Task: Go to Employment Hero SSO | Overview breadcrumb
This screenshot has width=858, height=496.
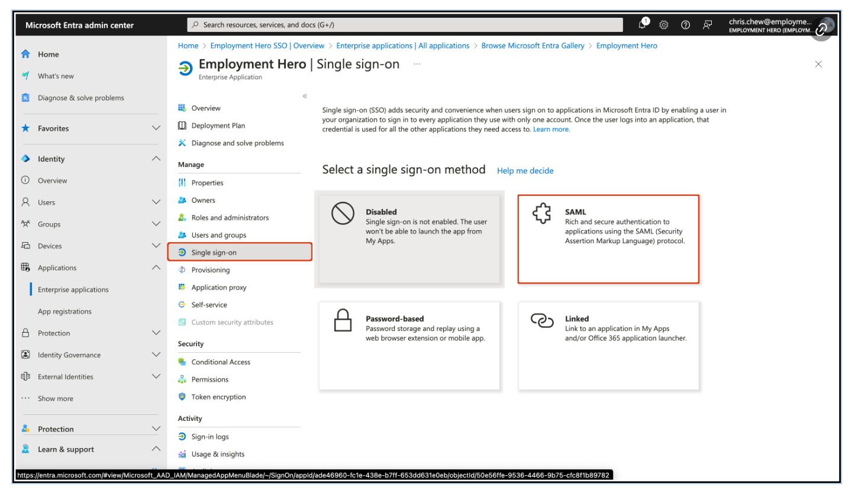Action: [x=267, y=46]
